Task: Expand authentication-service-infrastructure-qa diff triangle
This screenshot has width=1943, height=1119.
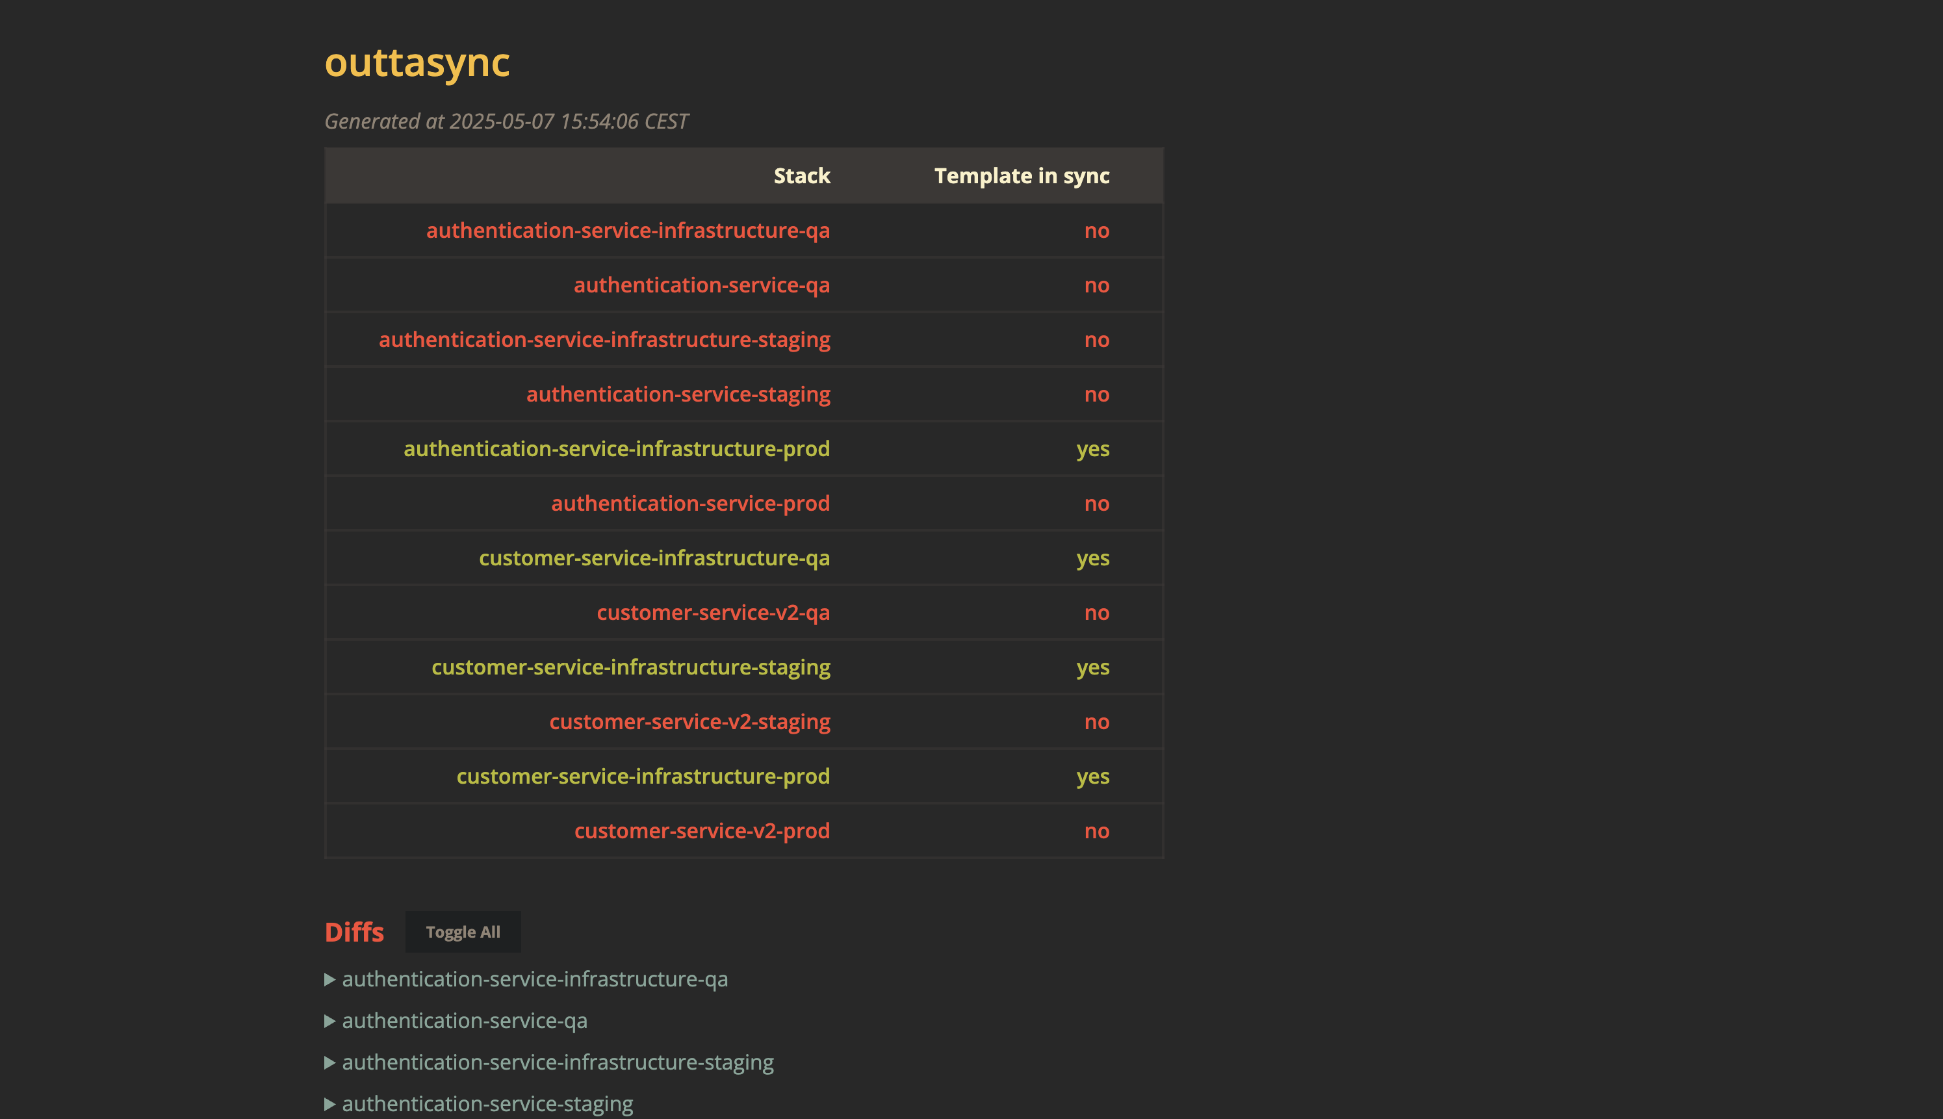Action: (331, 979)
